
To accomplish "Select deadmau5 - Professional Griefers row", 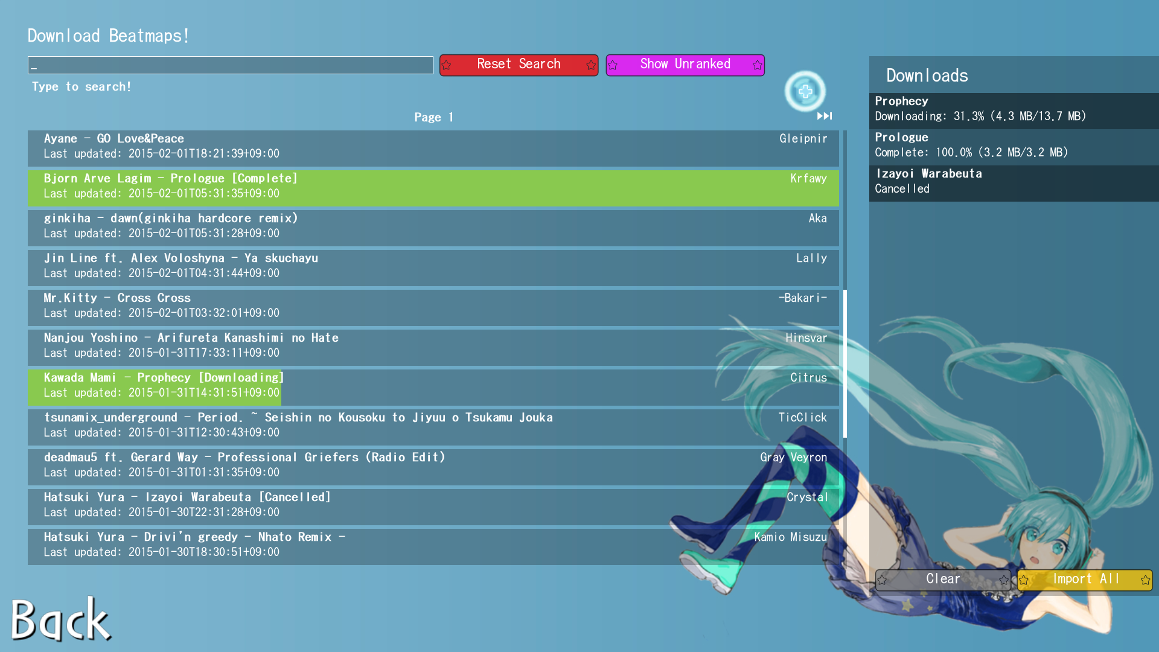I will (433, 467).
